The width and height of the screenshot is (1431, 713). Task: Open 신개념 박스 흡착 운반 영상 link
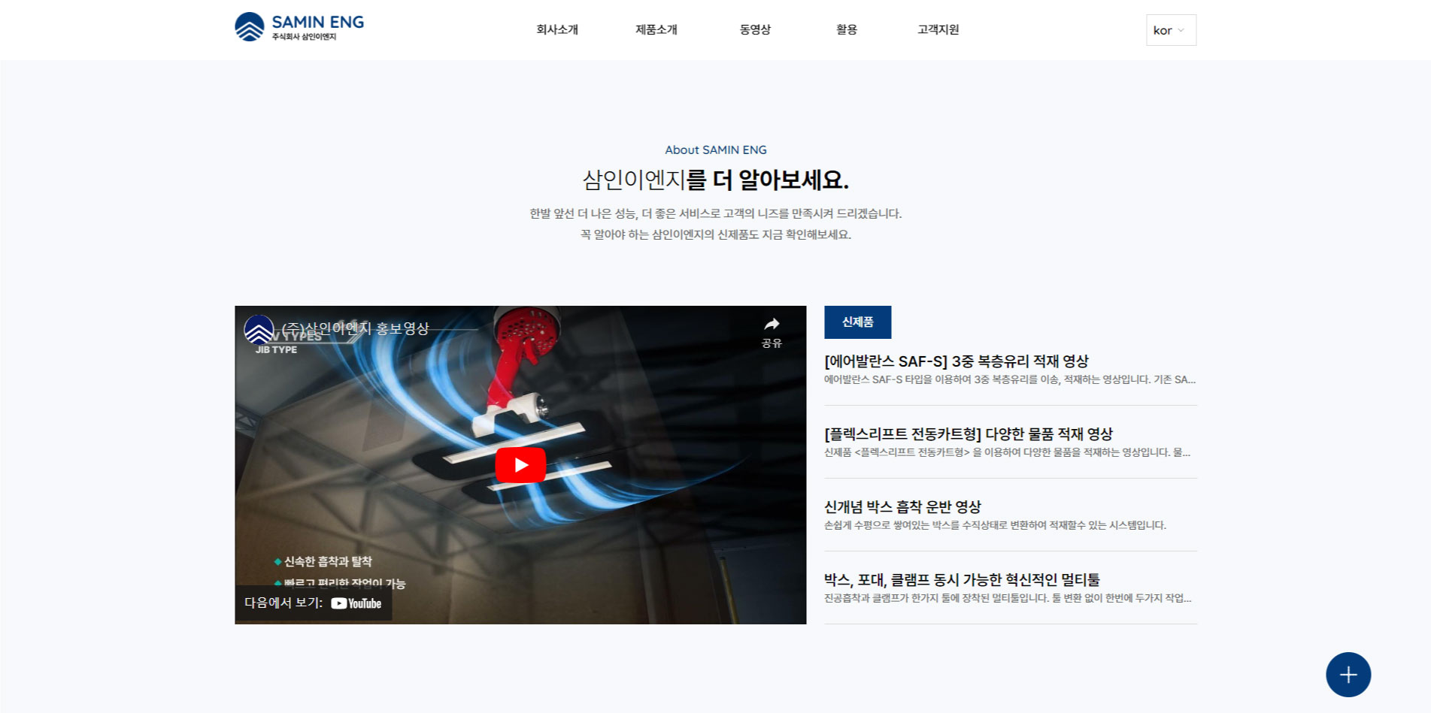click(902, 507)
